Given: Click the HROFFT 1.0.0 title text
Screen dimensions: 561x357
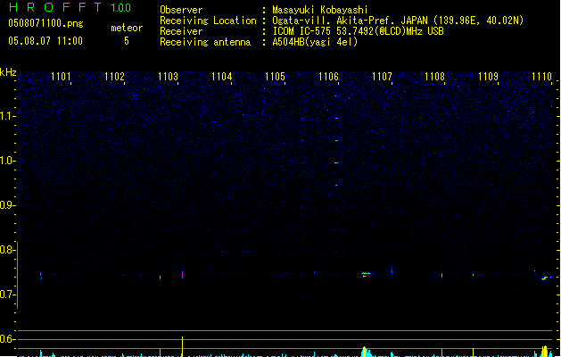Looking at the screenshot, I should point(70,7).
